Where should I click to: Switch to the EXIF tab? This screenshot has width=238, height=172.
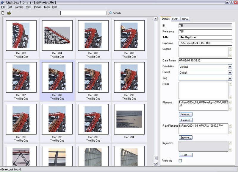tap(175, 19)
